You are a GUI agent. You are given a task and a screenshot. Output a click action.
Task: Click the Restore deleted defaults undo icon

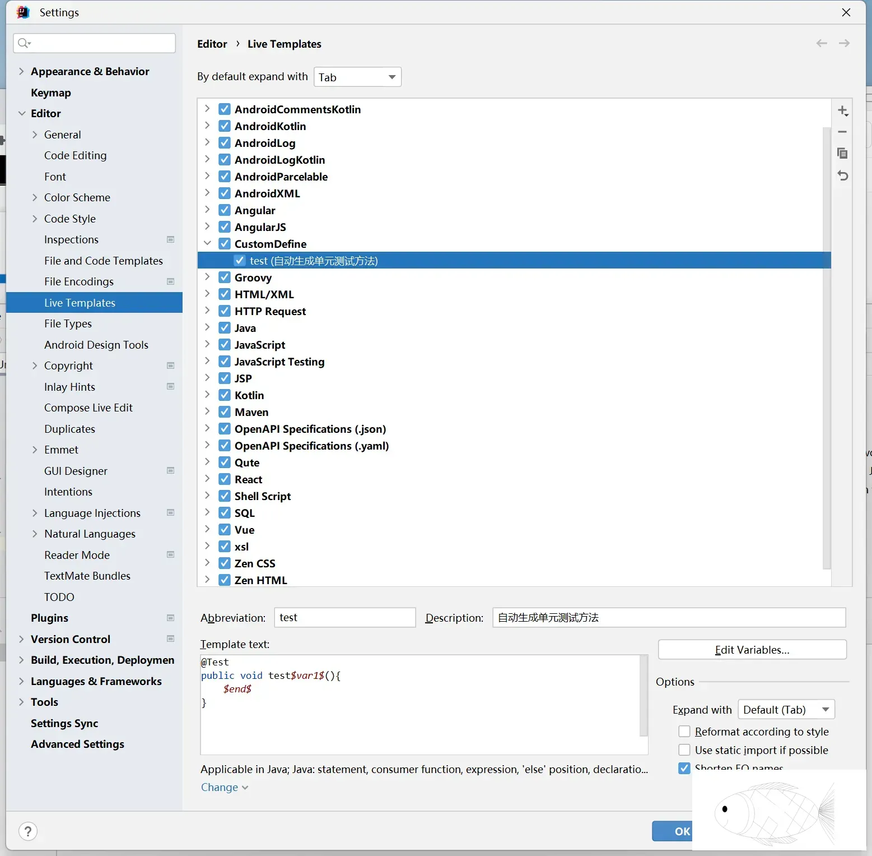click(842, 175)
